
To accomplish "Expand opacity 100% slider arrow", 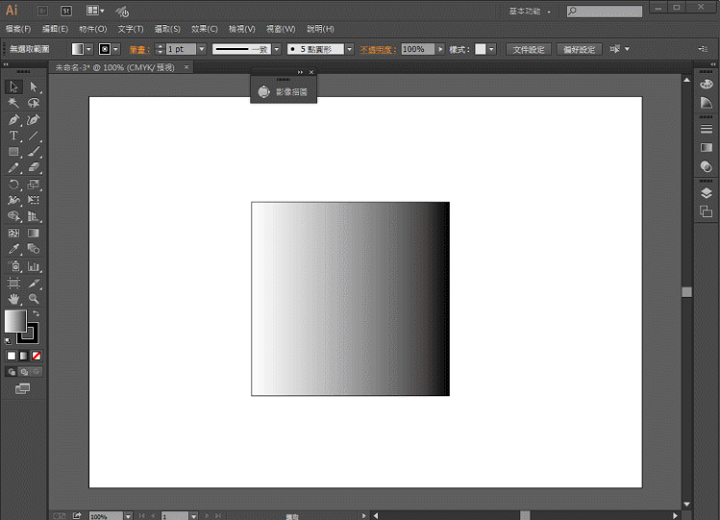I will 440,49.
